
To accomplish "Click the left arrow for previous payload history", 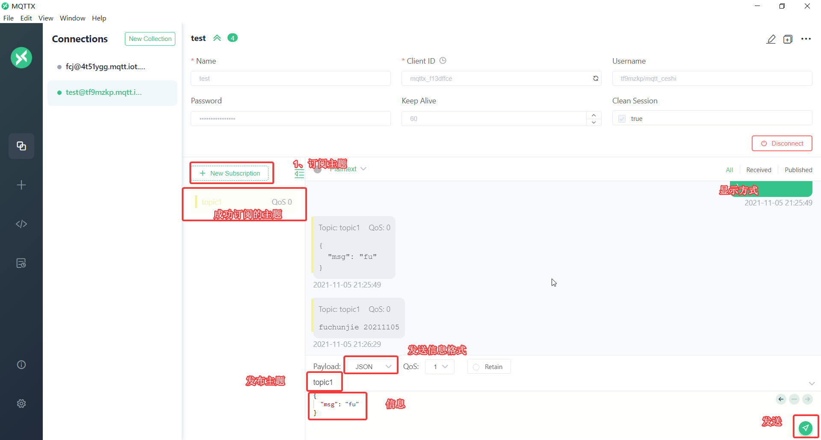I will point(781,399).
